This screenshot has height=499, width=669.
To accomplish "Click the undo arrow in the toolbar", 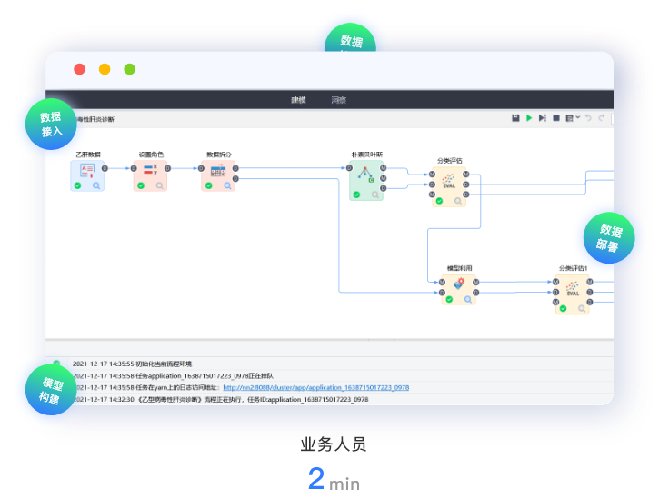I will click(x=588, y=118).
